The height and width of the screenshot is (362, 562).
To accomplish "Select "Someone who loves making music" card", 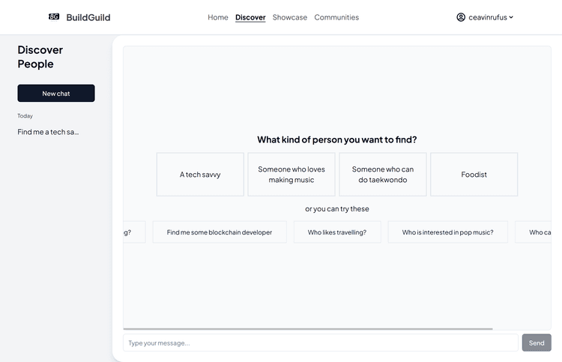I will pyautogui.click(x=291, y=175).
